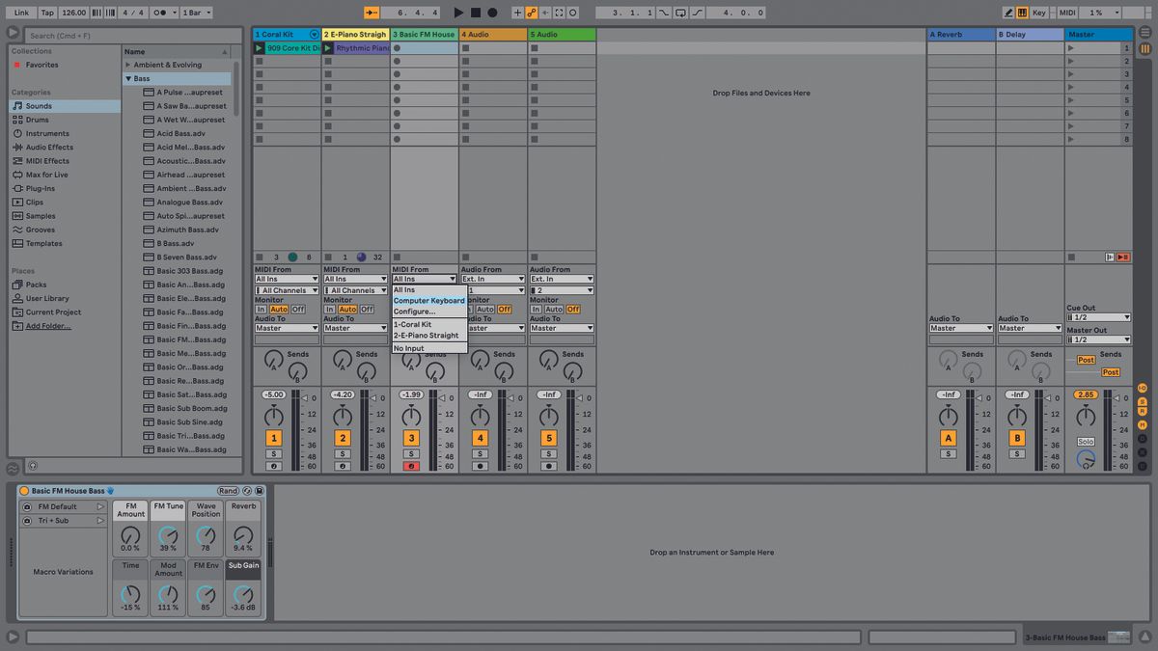Screen dimensions: 1158x651
Task: Click the MIDI map mode button
Action: 1067,13
